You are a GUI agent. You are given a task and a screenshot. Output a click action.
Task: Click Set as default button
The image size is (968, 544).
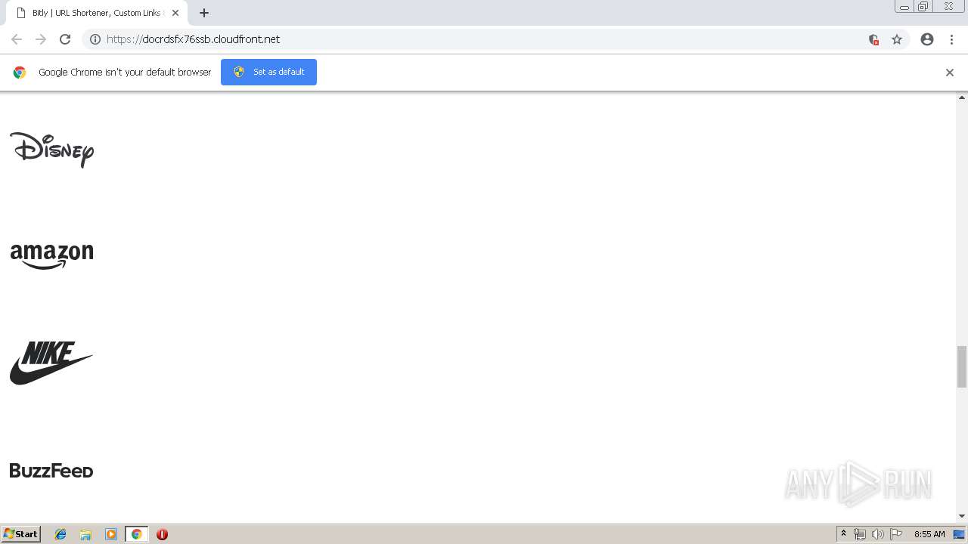(x=268, y=72)
